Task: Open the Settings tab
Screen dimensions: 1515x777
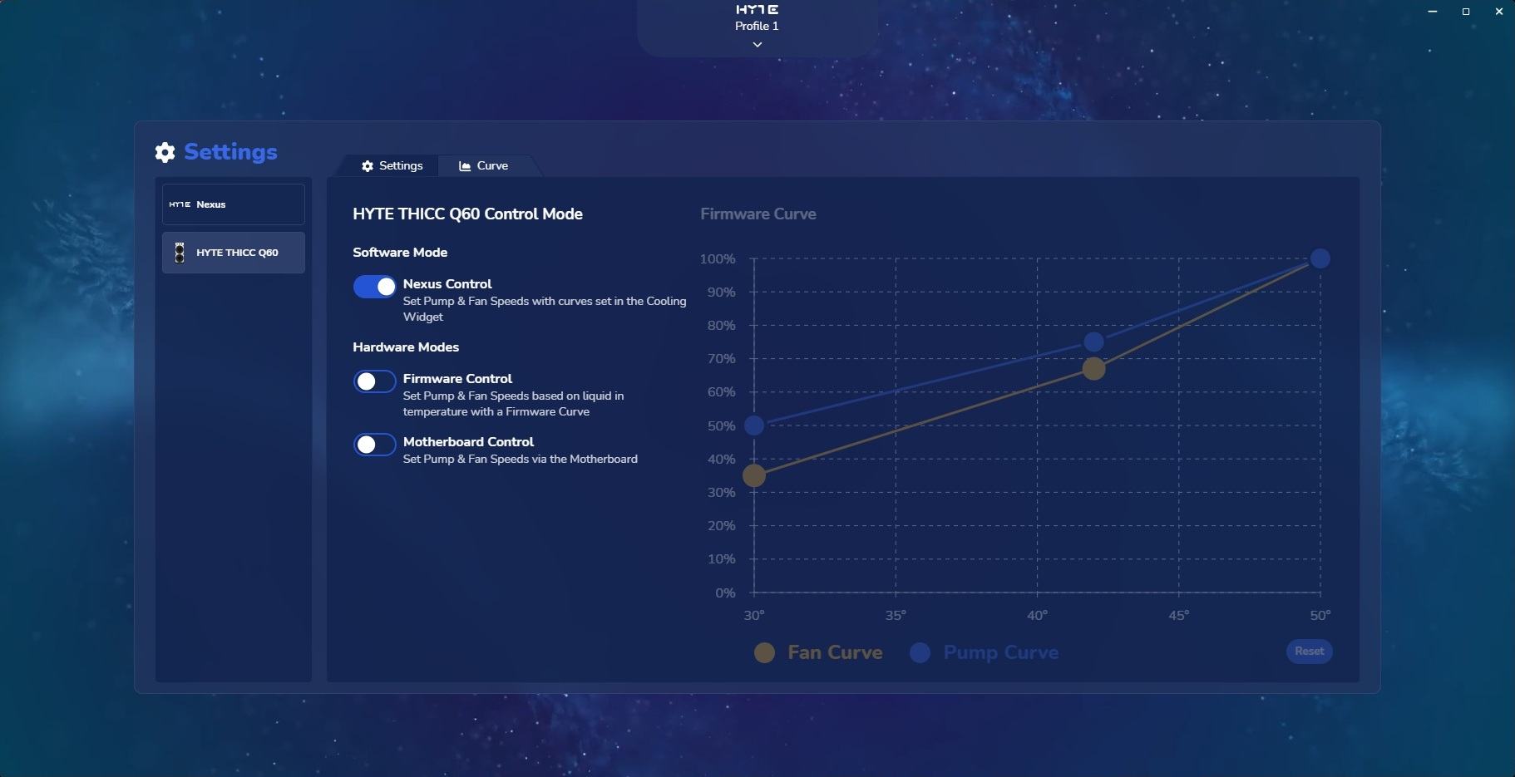Action: 392,165
